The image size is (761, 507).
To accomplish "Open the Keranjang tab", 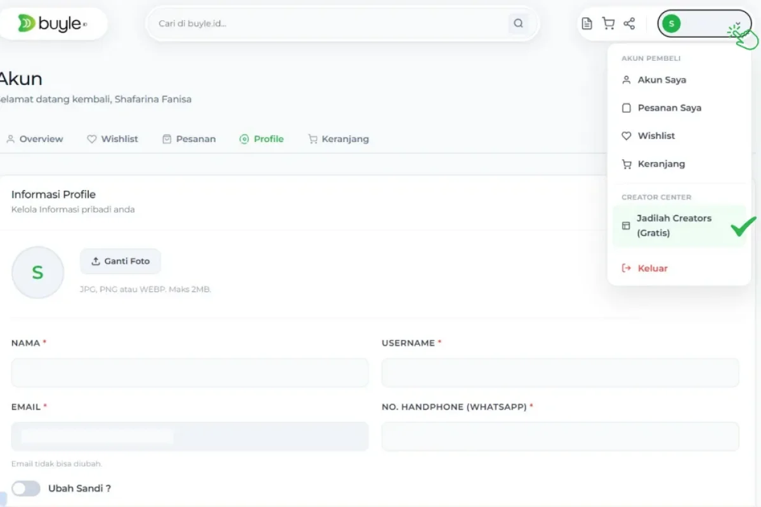I will pos(338,139).
